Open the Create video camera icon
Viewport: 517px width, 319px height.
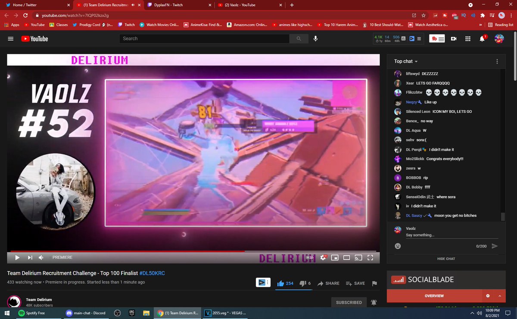(453, 39)
